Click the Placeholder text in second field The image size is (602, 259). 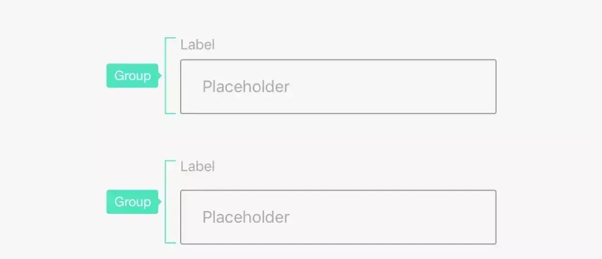click(246, 217)
